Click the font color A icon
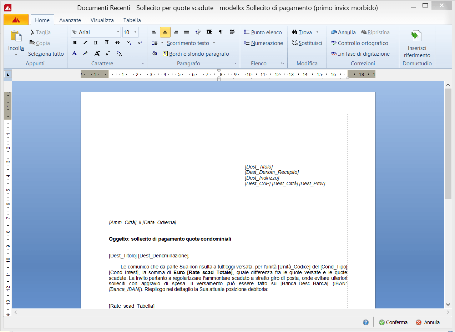 tap(75, 54)
